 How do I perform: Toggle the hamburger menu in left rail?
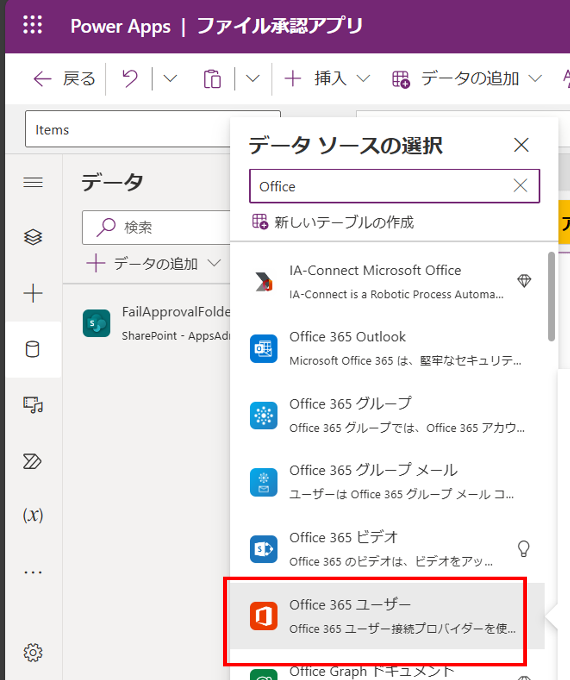click(x=33, y=182)
